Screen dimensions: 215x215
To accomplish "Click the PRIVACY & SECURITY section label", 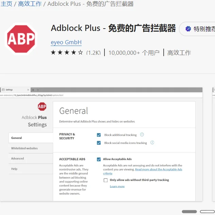I will point(67,136).
